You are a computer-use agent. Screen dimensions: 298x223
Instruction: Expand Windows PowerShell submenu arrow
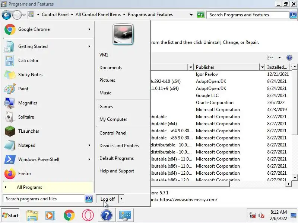point(89,159)
